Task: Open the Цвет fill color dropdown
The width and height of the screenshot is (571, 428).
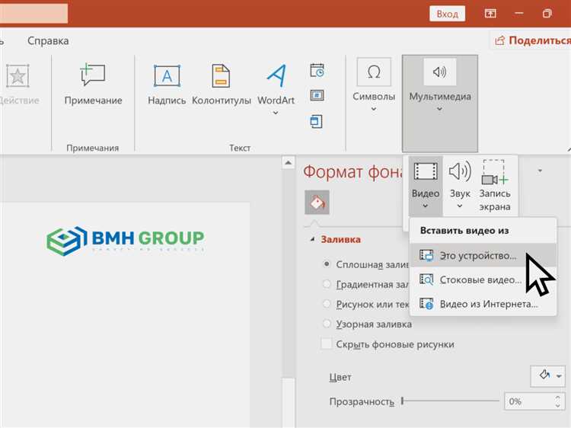Action: [x=547, y=376]
